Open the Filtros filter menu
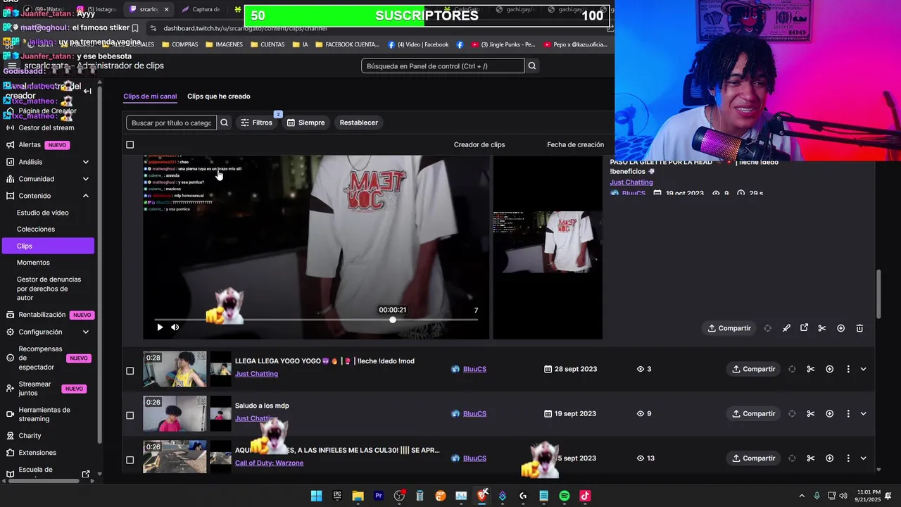Image resolution: width=901 pixels, height=507 pixels. tap(256, 123)
